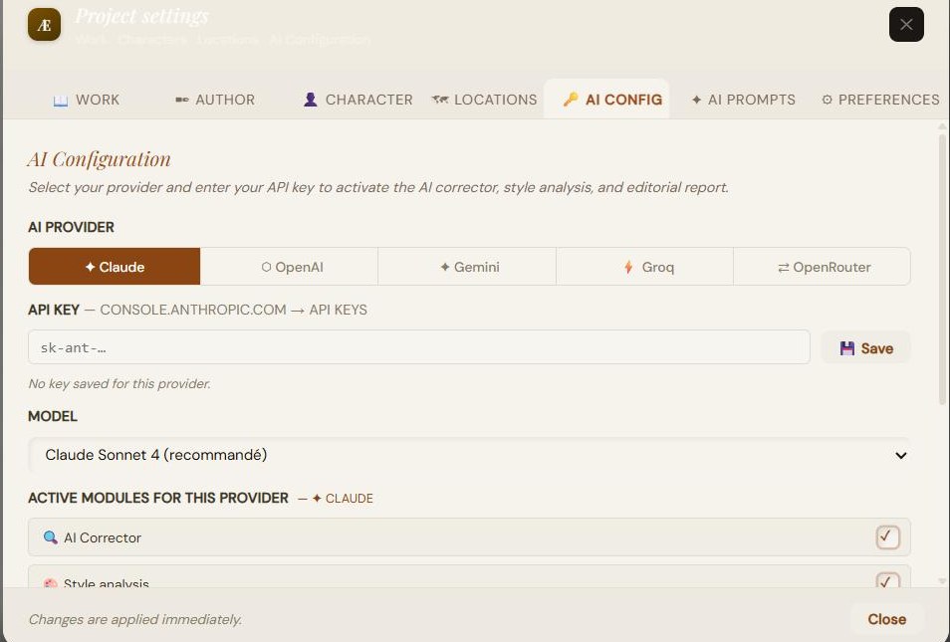Click 'Changes are applied immediately.' text
This screenshot has height=642, width=950.
click(135, 619)
